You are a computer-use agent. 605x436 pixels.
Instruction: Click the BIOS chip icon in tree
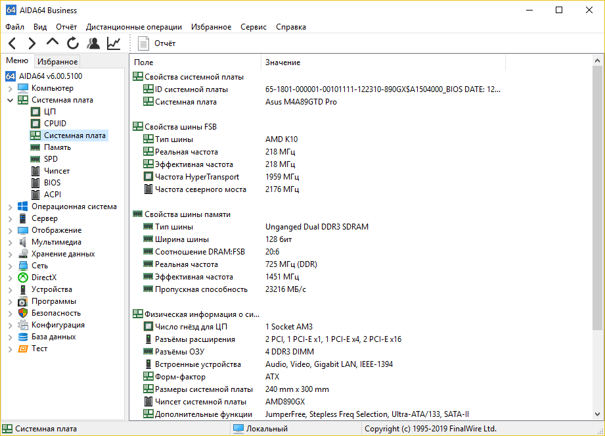(x=35, y=183)
